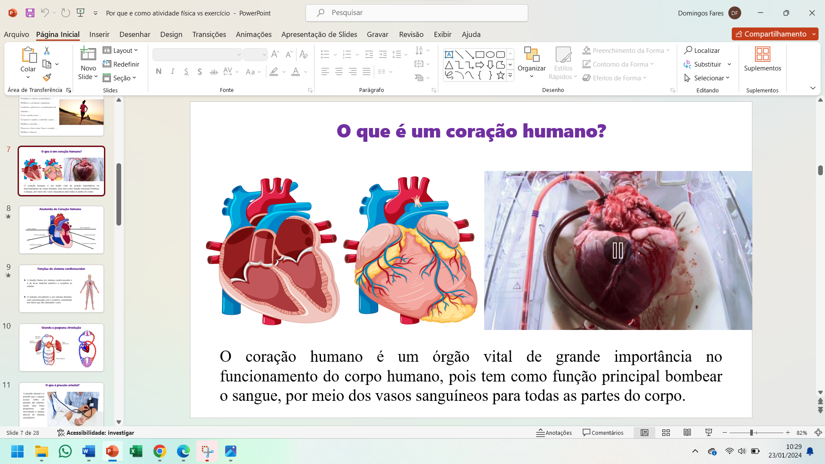Expand the bullets list dropdown arrow

tap(335, 55)
